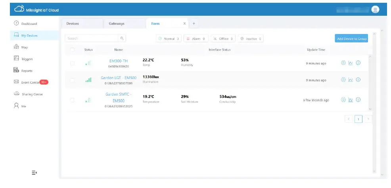This screenshot has height=188, width=391.
Task: Check the EM300-TH row checkbox
Action: coord(72,63)
